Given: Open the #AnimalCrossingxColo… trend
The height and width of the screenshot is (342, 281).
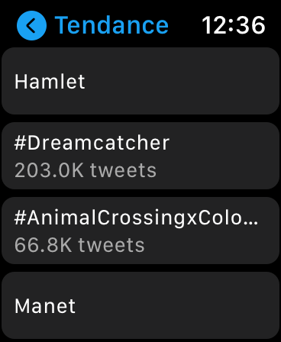Looking at the screenshot, I should (140, 231).
